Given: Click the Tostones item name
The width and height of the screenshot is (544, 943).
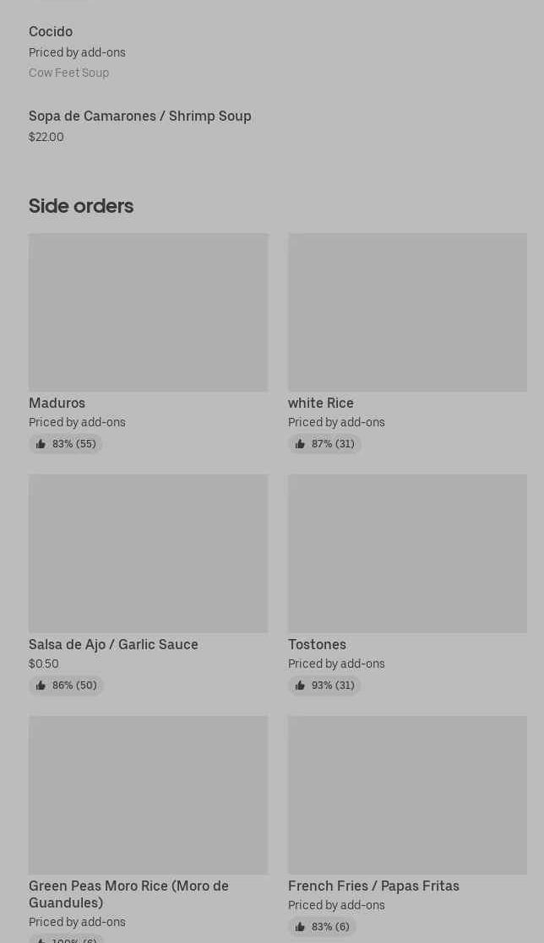Looking at the screenshot, I should (317, 644).
